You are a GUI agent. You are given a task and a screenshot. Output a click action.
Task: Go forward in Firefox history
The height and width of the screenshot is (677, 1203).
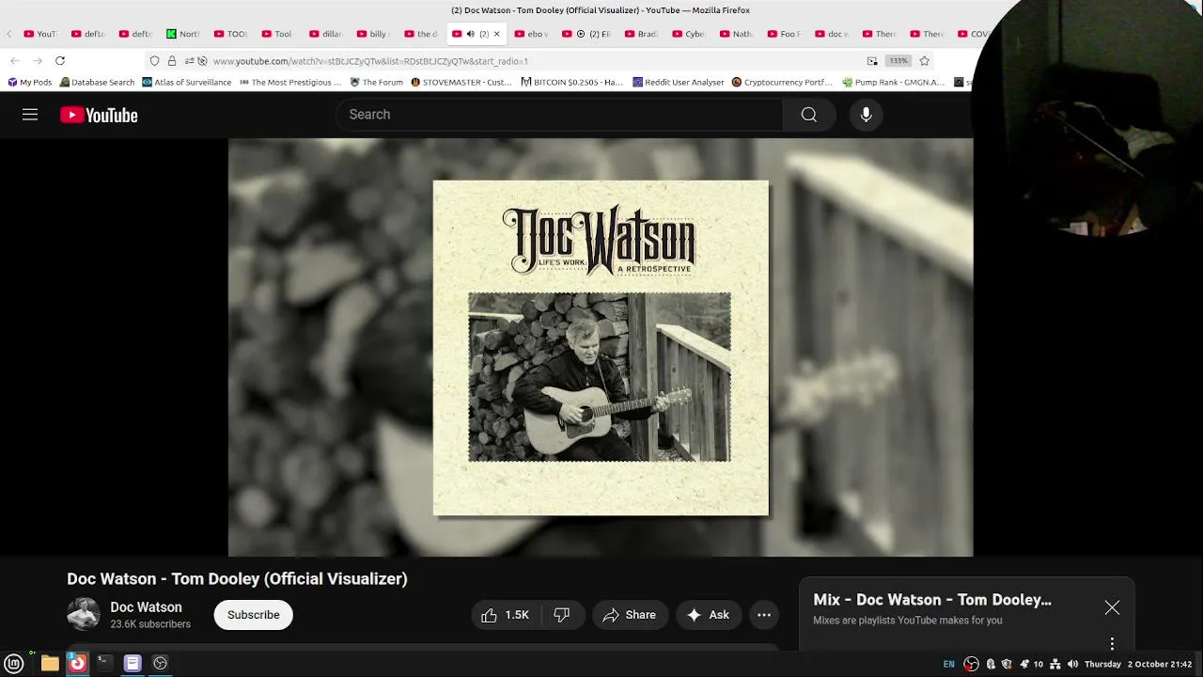[38, 61]
